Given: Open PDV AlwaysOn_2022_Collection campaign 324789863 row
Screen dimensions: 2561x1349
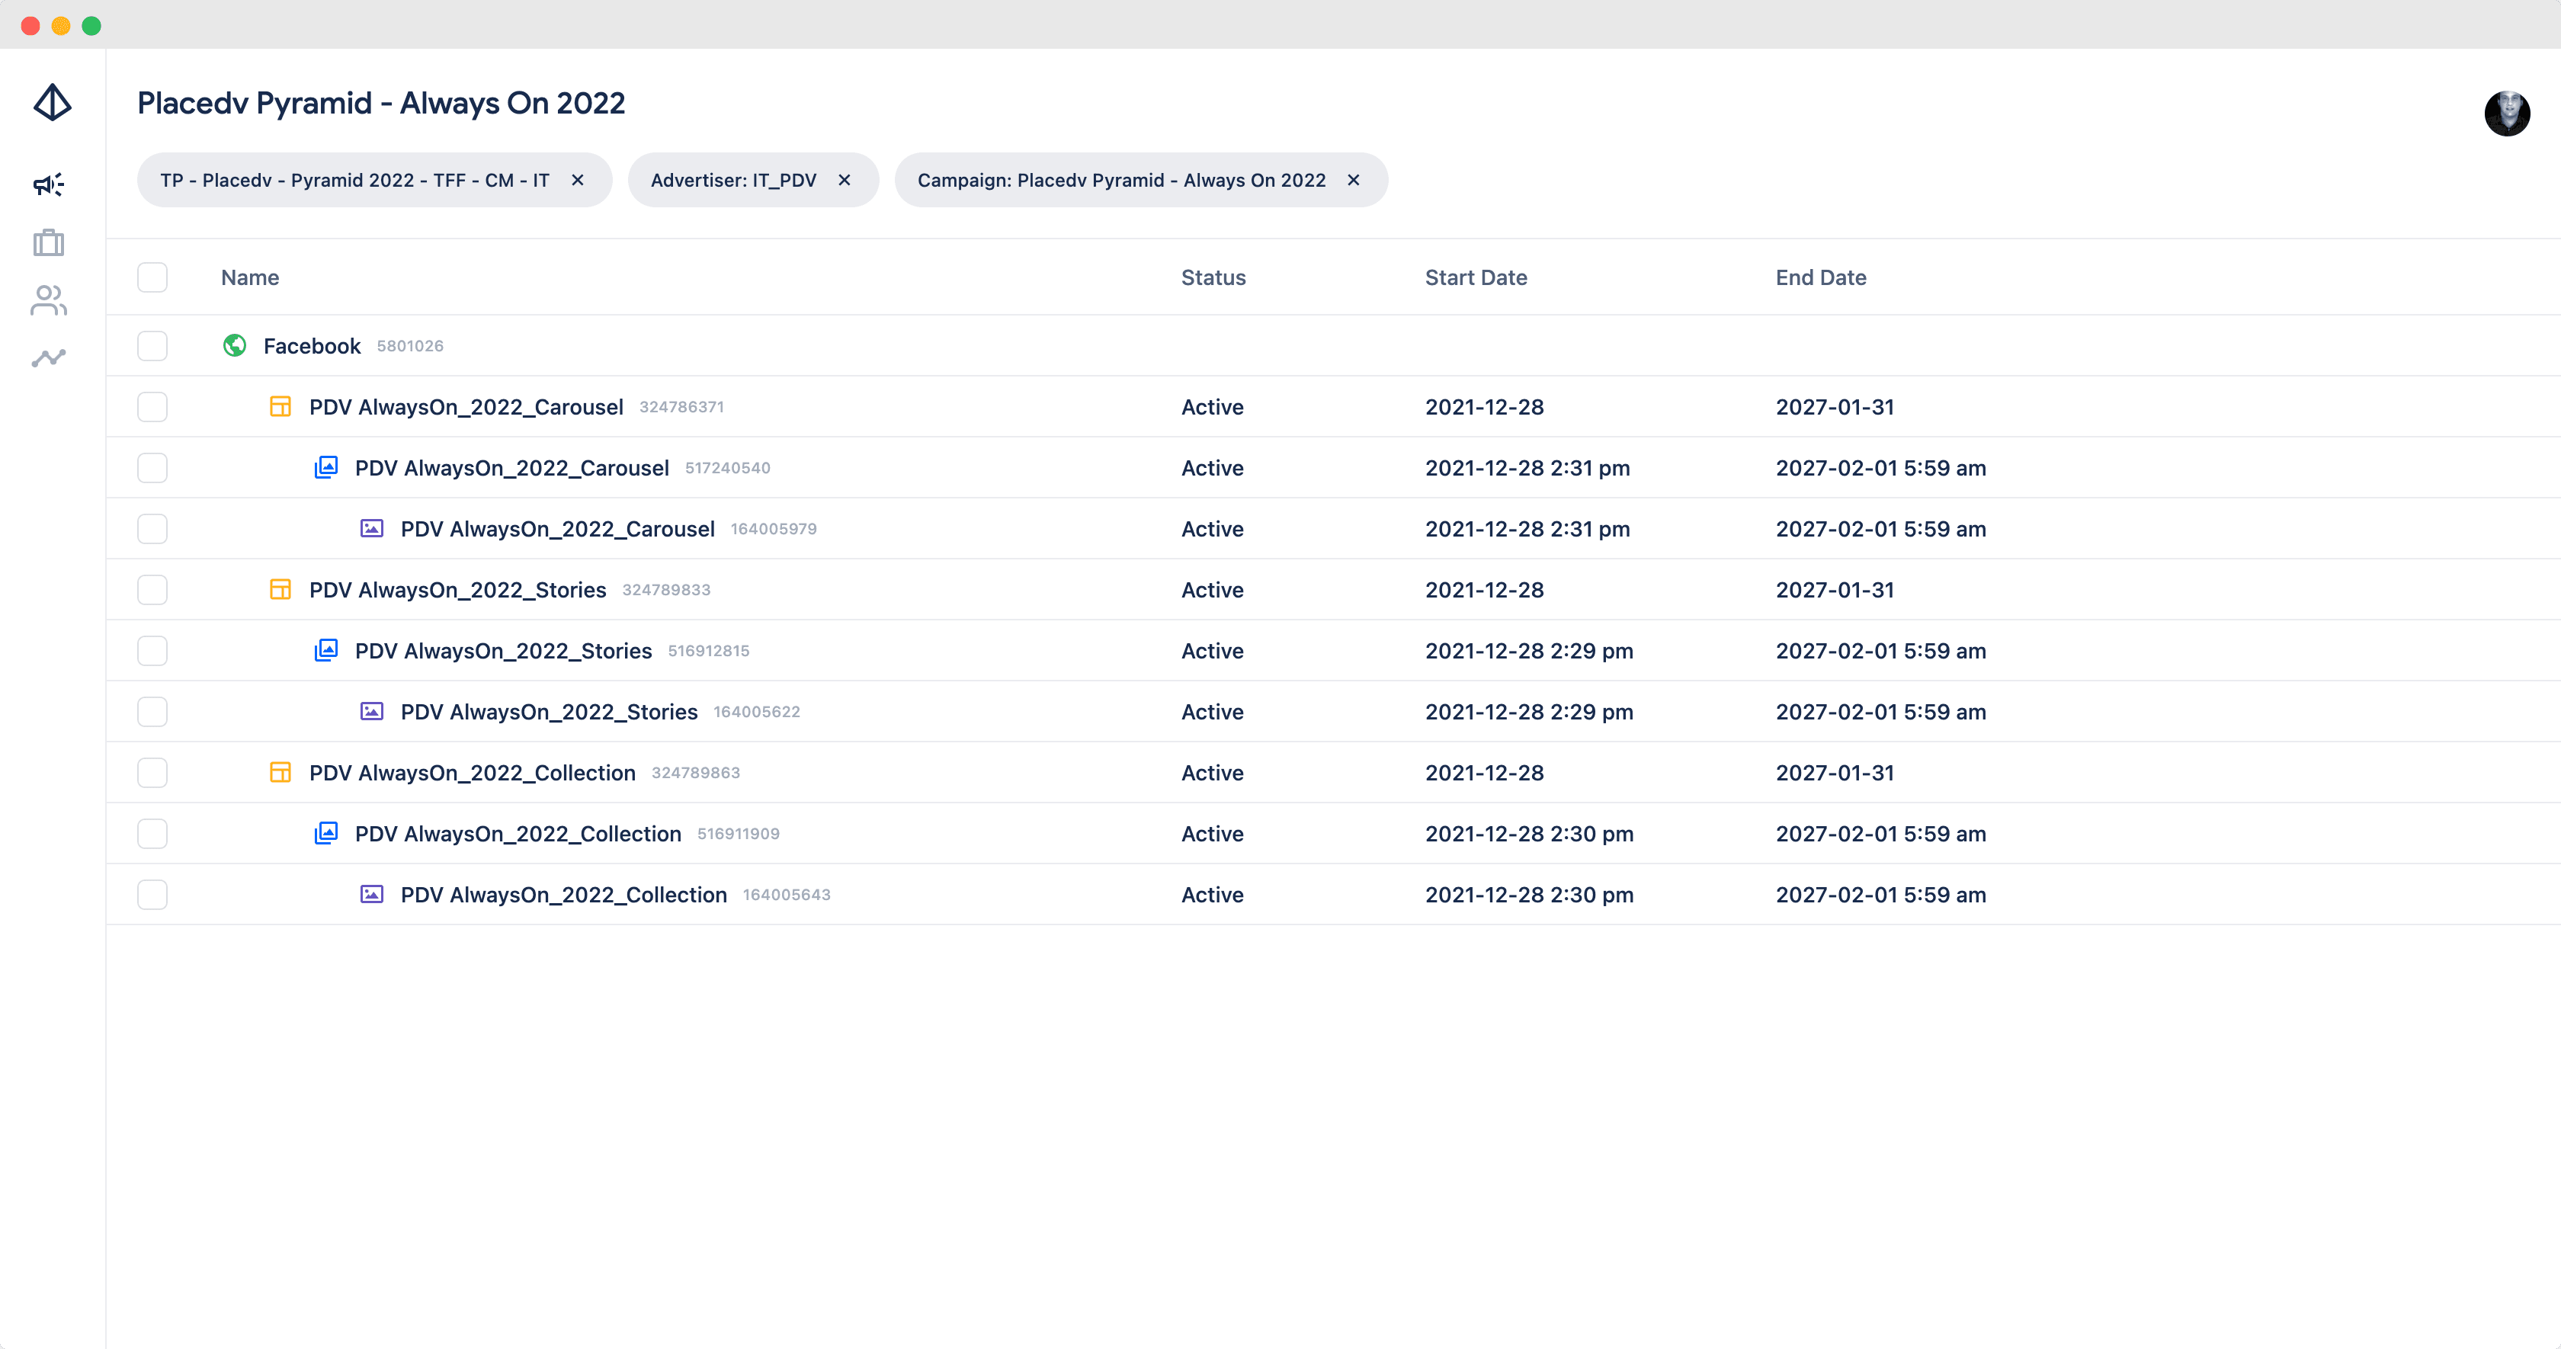Looking at the screenshot, I should click(x=473, y=772).
